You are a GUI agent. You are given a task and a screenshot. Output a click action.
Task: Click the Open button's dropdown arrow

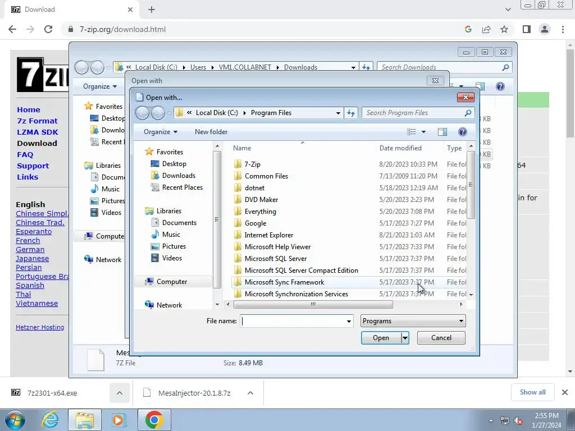pos(405,338)
